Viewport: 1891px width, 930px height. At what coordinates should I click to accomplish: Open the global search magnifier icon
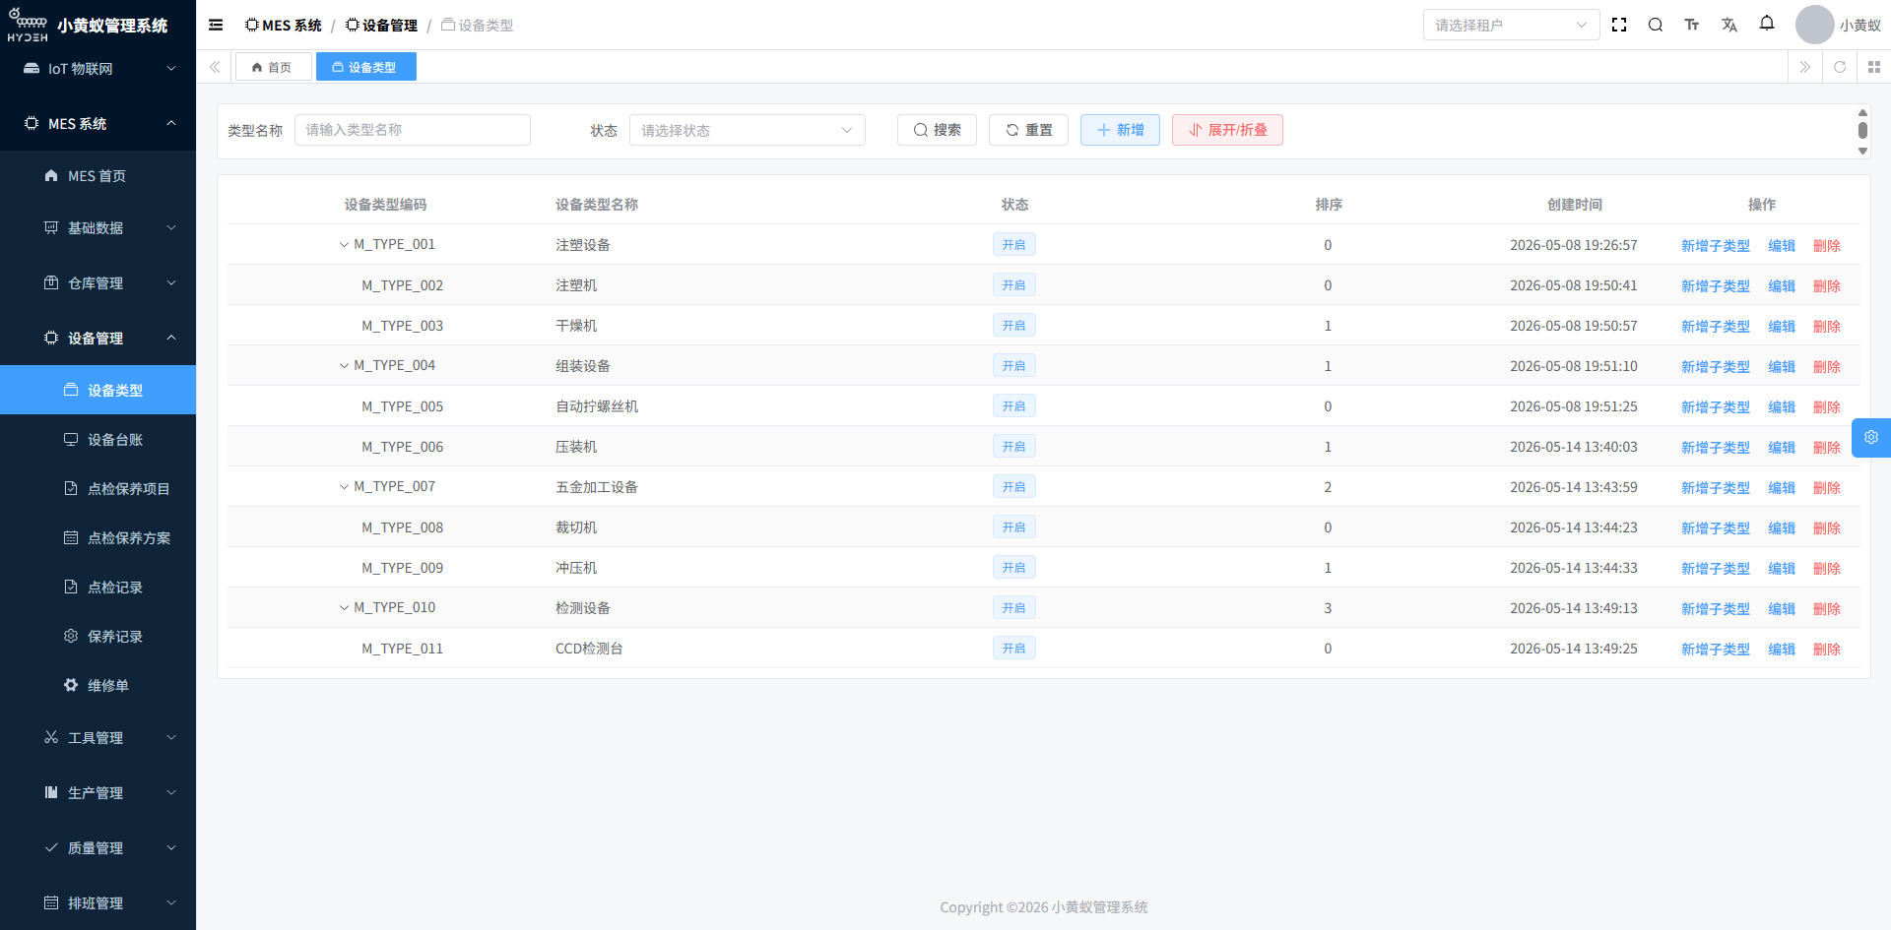(x=1656, y=25)
